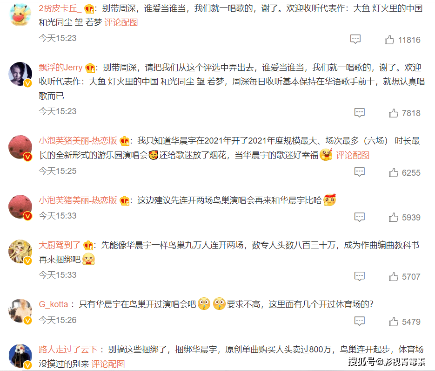Screen dimensions: 435x371
Task: Open reply box on 飘浮的Jerry's comment
Action: point(360,112)
